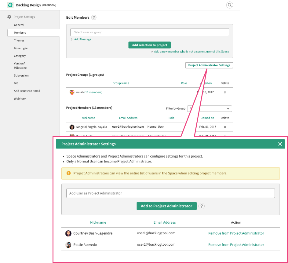Sort project members by Nickname

point(88,118)
